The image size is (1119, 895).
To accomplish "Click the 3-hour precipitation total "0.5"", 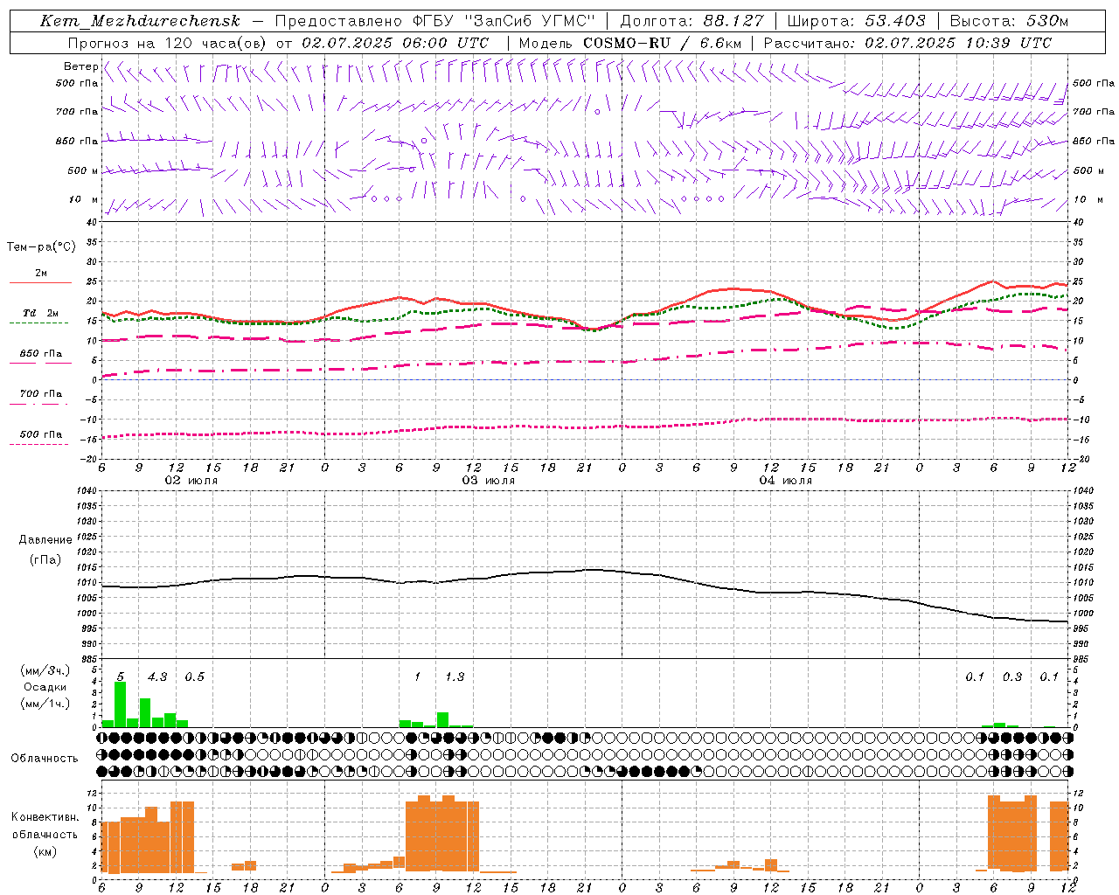I will [194, 676].
